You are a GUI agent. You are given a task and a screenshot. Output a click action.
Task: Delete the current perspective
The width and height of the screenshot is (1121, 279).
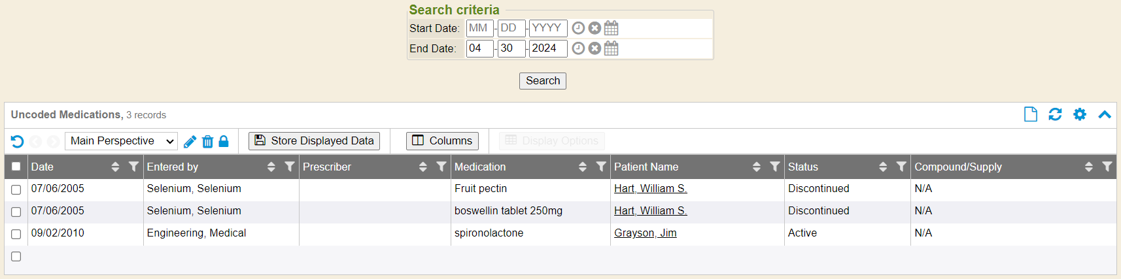pyautogui.click(x=207, y=141)
